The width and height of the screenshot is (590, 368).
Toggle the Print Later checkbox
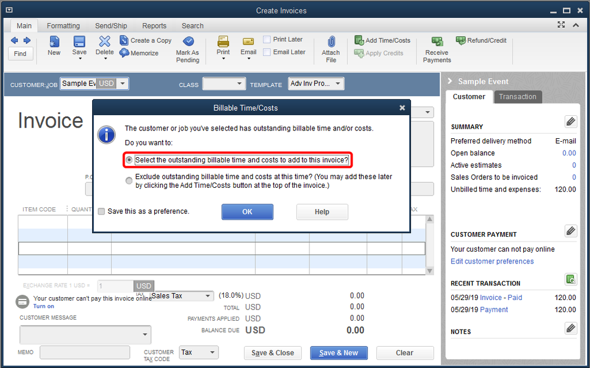click(267, 40)
